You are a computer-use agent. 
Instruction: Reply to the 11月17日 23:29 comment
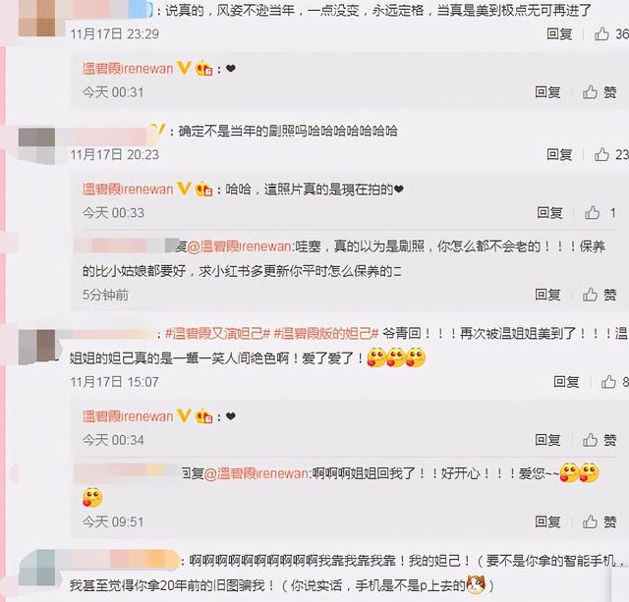(559, 34)
